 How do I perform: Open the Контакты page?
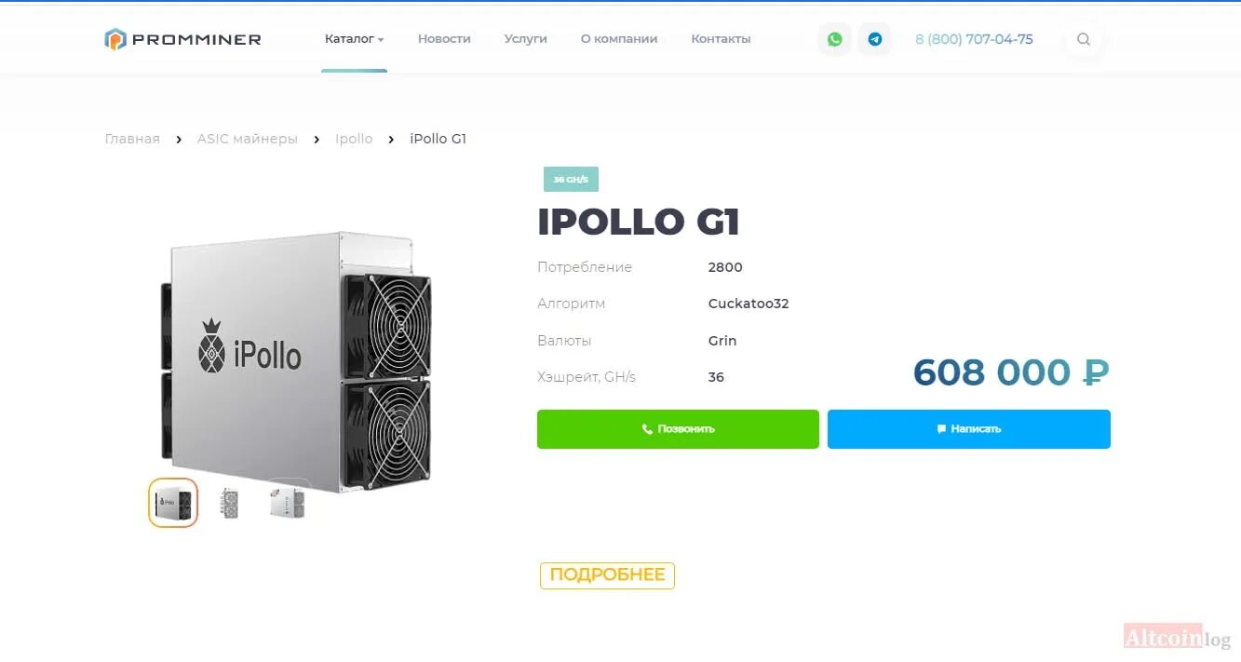(x=721, y=39)
